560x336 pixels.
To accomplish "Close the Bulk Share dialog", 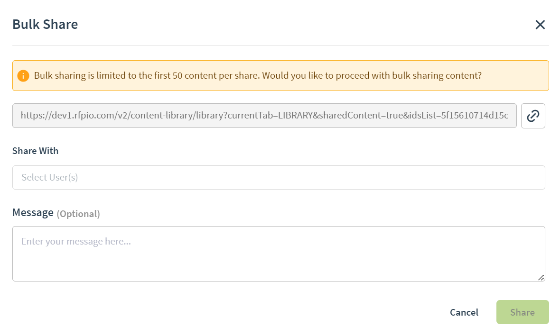I will coord(540,25).
